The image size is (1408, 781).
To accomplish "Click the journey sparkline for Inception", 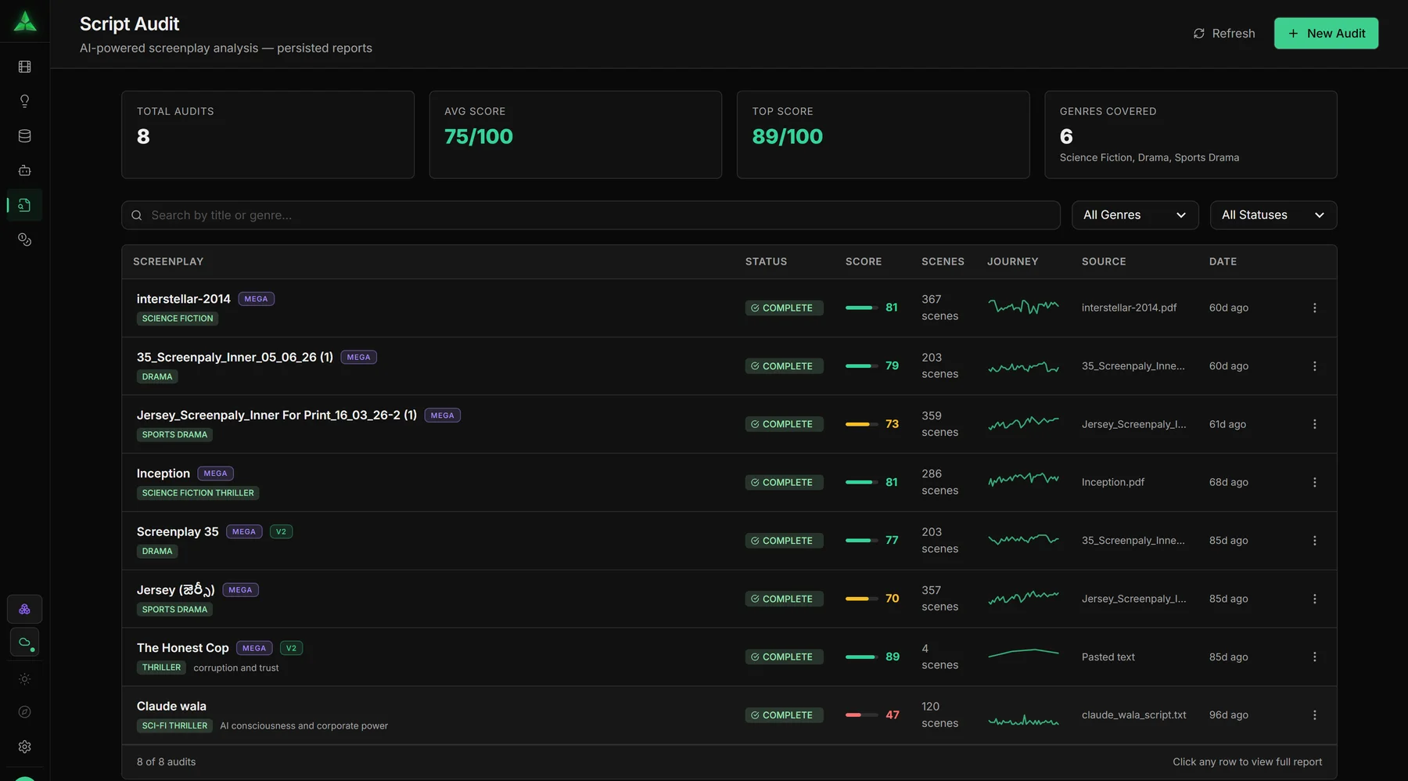I will (x=1023, y=479).
